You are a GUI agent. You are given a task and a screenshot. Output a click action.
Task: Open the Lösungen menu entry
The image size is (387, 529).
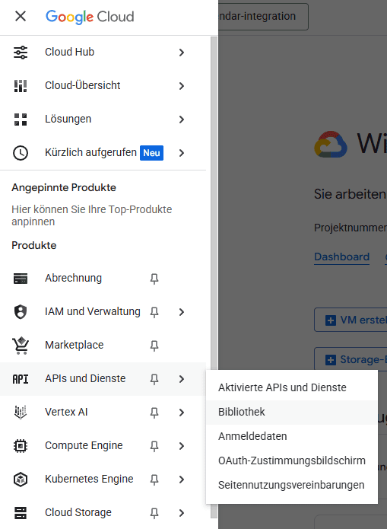103,119
